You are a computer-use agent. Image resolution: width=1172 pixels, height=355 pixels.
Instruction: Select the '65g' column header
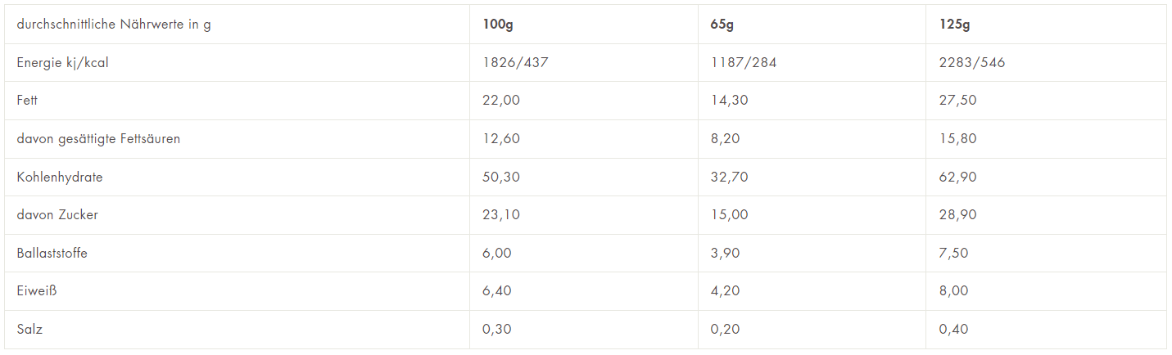pos(722,25)
